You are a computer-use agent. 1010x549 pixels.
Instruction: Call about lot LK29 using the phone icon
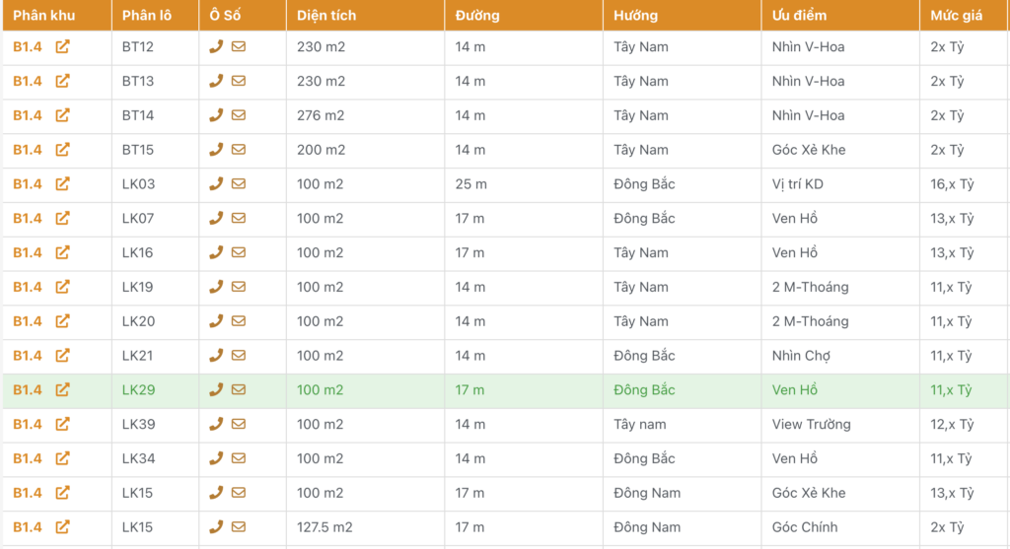(x=216, y=389)
